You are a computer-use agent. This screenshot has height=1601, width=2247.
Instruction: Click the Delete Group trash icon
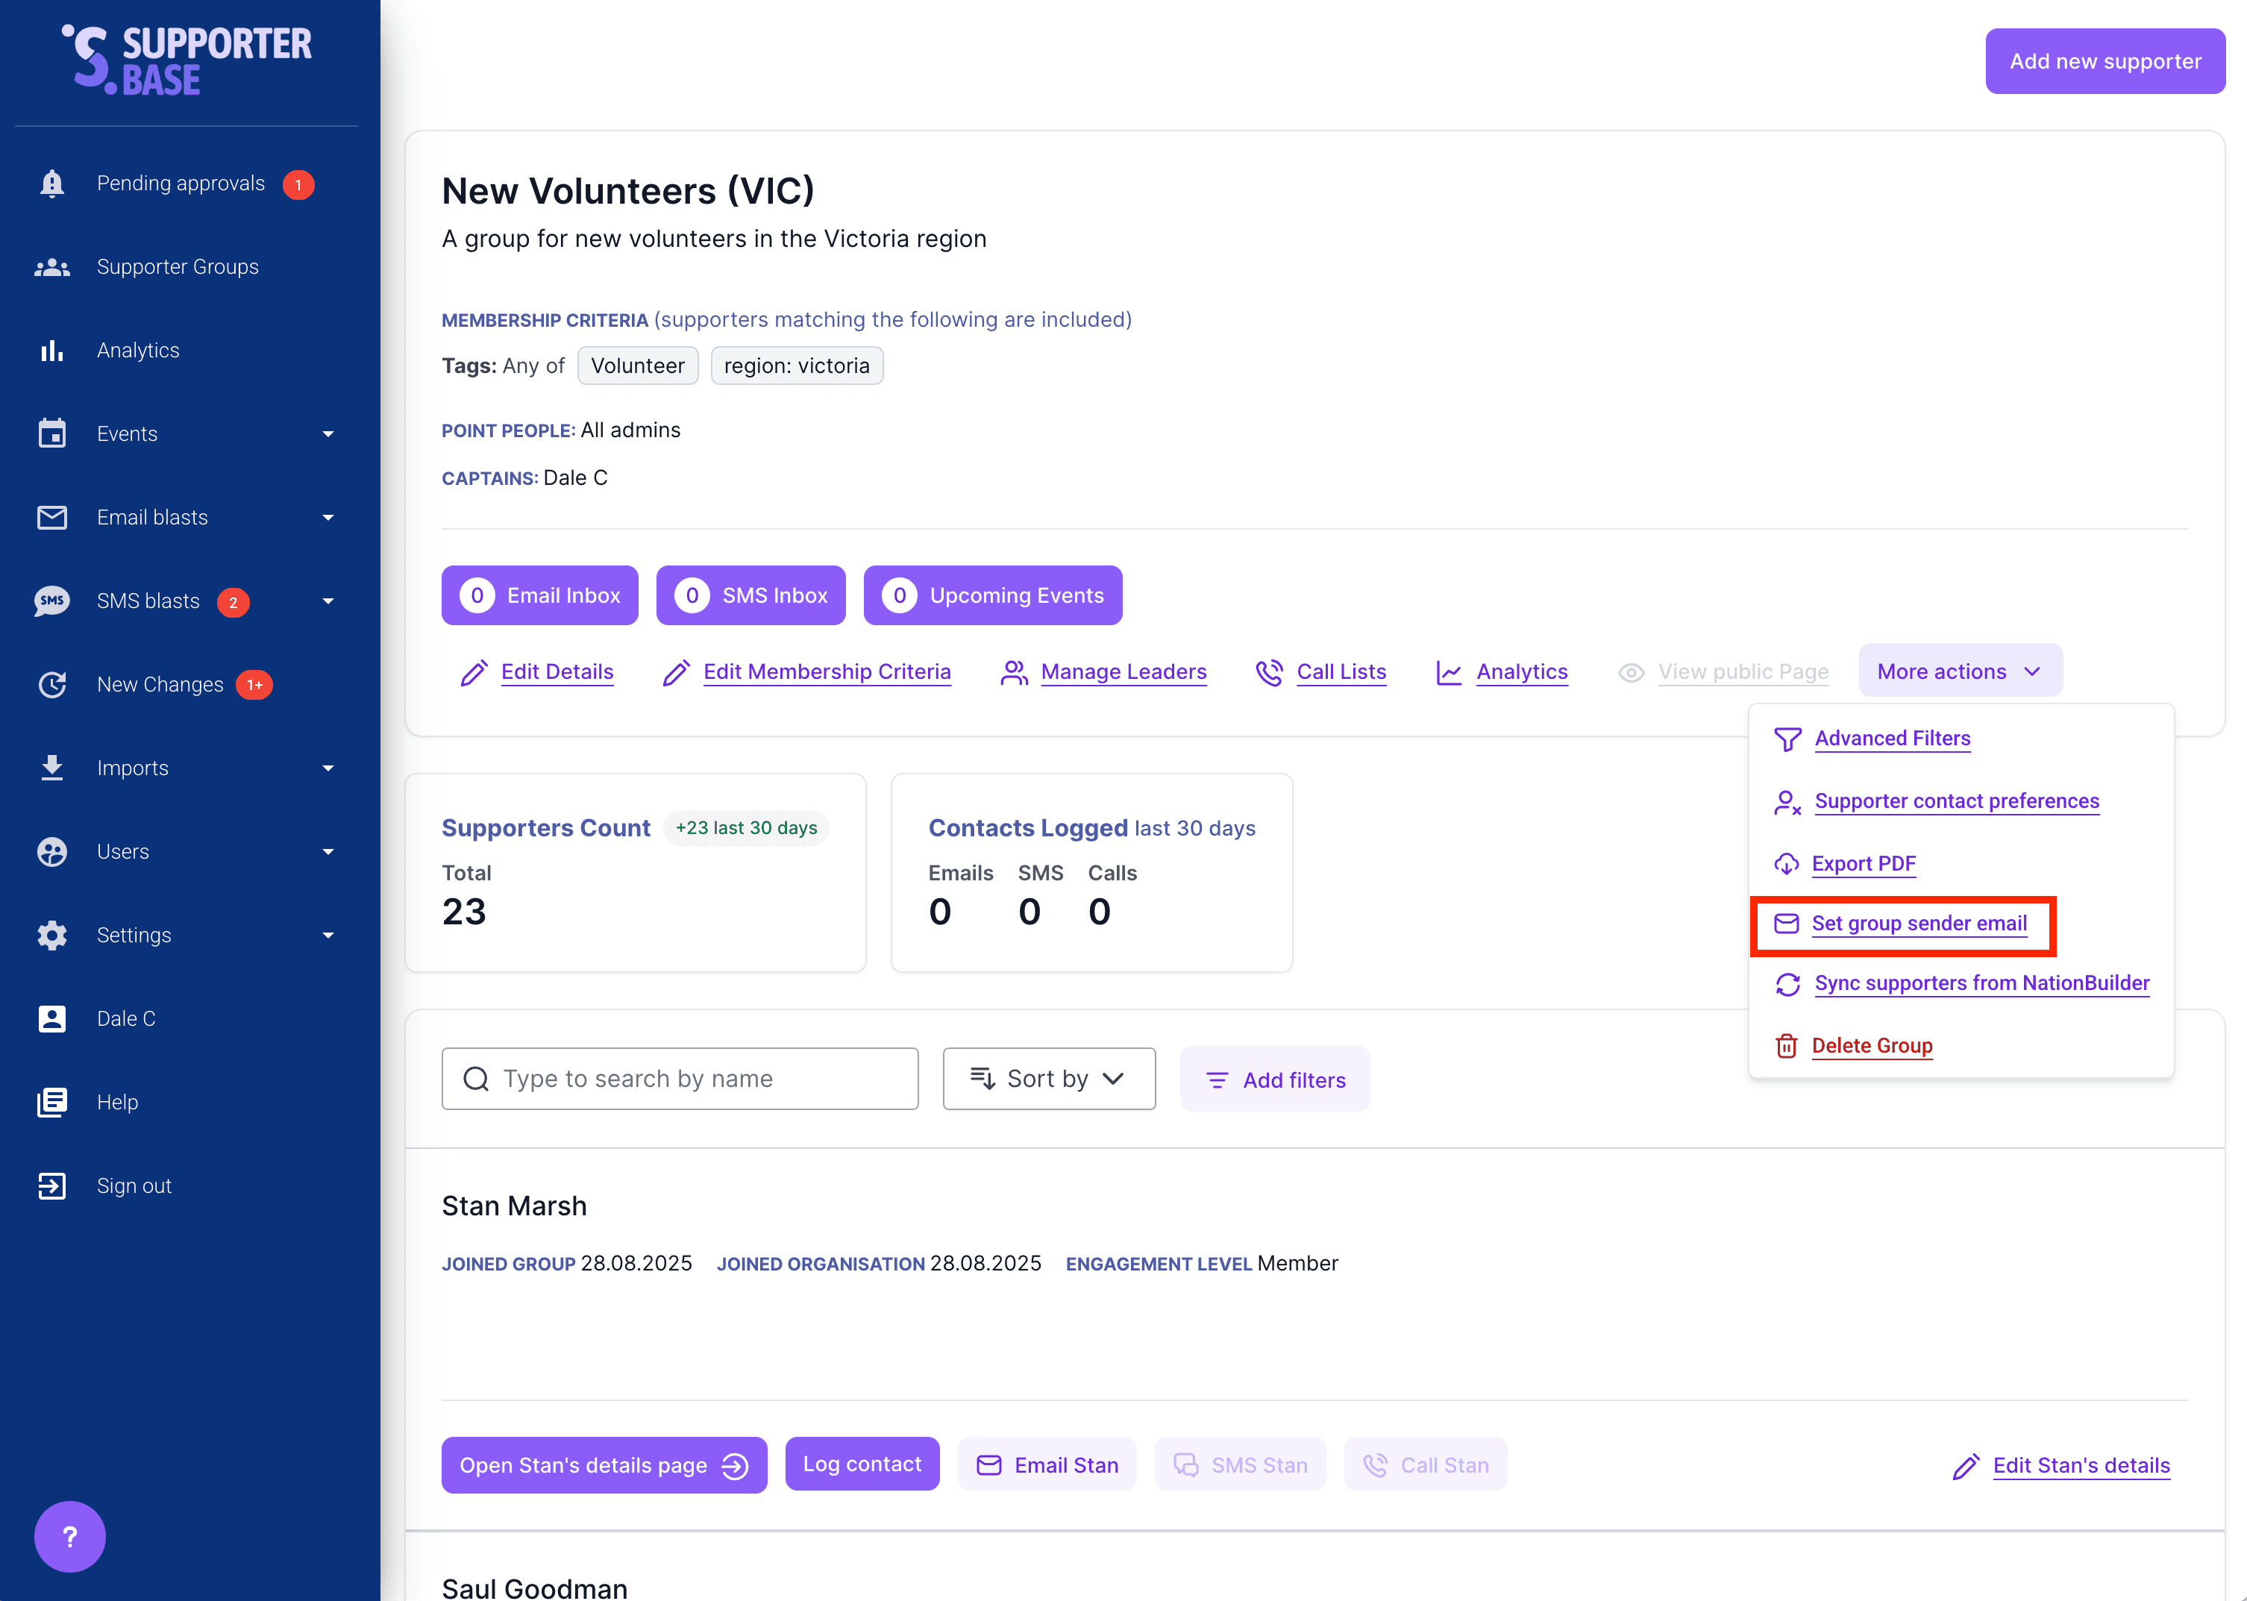click(1786, 1046)
